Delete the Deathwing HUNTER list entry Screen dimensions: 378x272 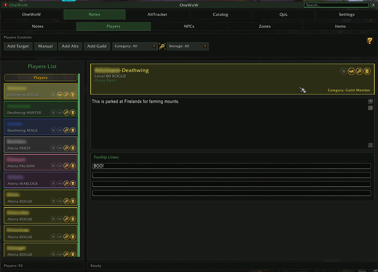tap(73, 113)
